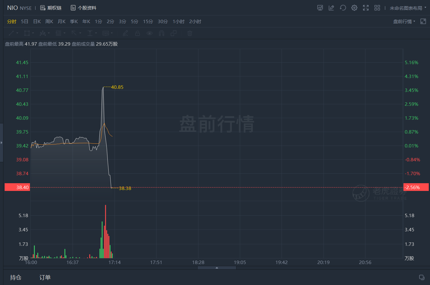This screenshot has height=285, width=430.
Task: Click the chart monitor icon
Action: (320, 8)
